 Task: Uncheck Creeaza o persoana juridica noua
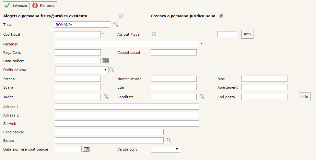(221, 16)
